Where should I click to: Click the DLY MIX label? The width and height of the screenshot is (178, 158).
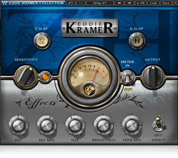click(47, 140)
